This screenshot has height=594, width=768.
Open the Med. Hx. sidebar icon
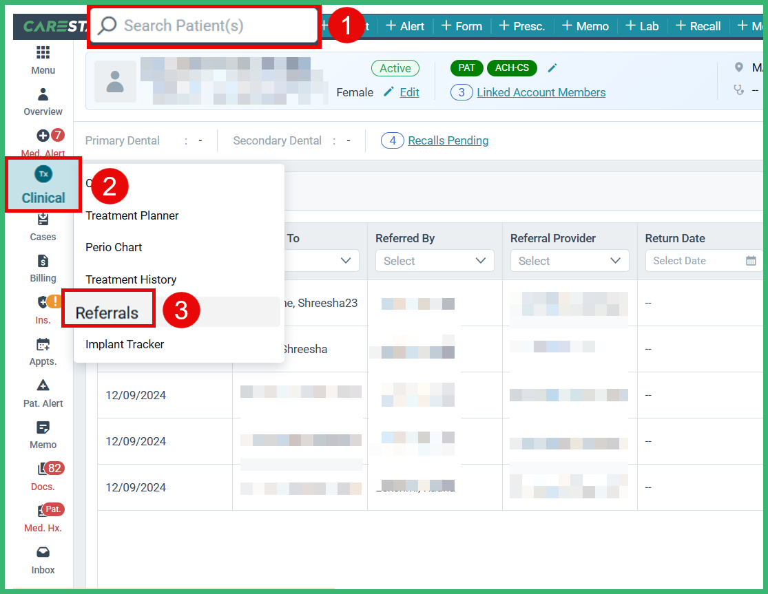[x=43, y=511]
